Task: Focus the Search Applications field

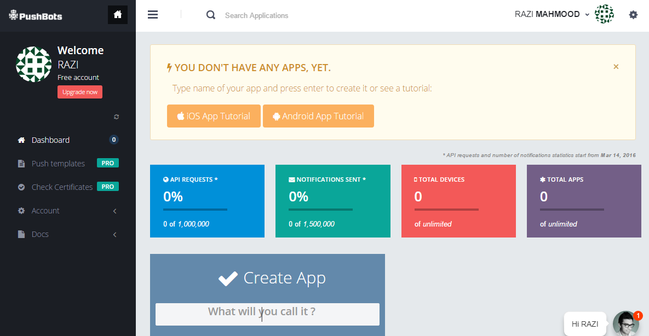Action: point(256,15)
